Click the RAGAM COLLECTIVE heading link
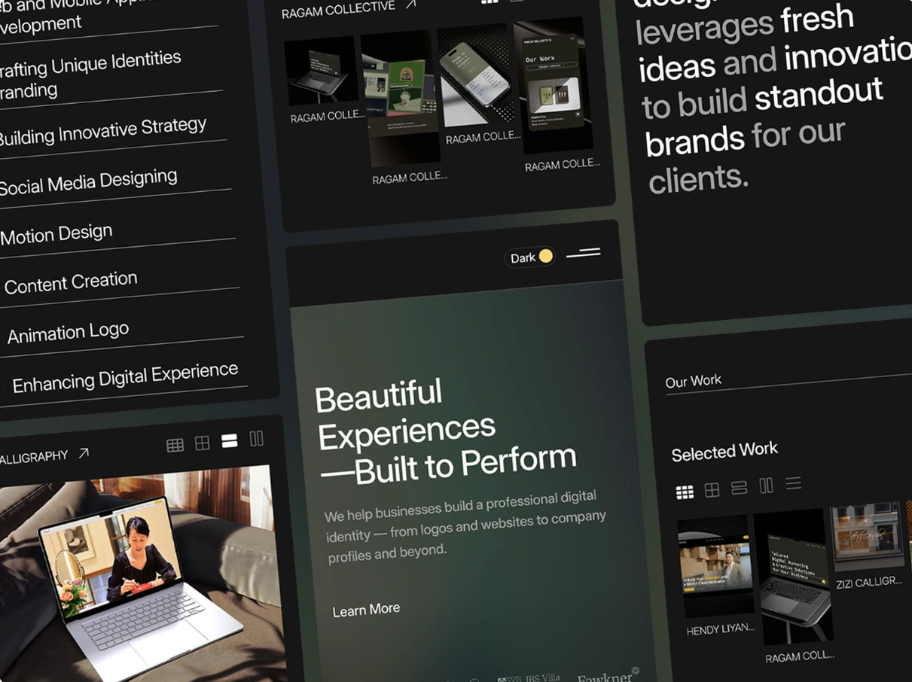This screenshot has width=912, height=682. click(338, 10)
